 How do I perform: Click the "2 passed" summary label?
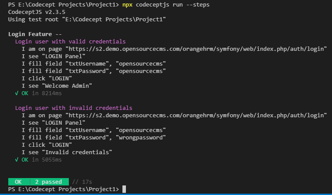pyautogui.click(x=49, y=182)
